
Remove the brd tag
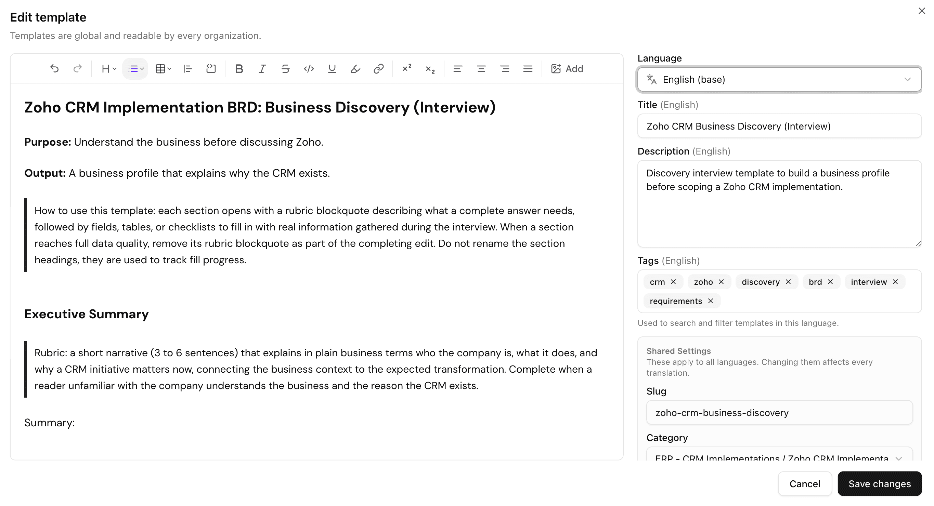830,282
